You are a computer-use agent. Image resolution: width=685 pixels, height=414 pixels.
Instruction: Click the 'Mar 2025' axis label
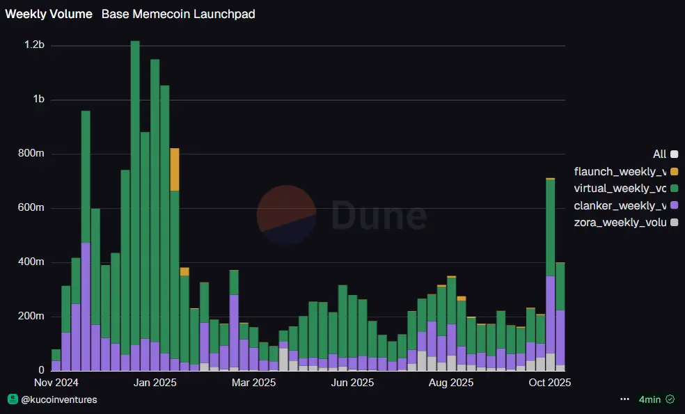pyautogui.click(x=253, y=383)
